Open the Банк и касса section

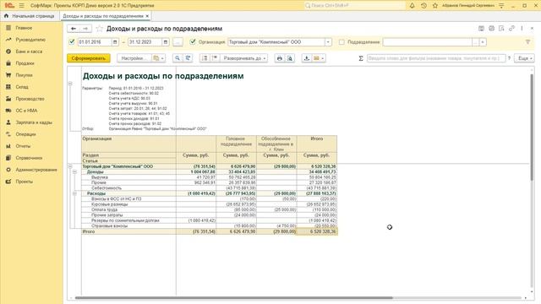pyautogui.click(x=29, y=52)
